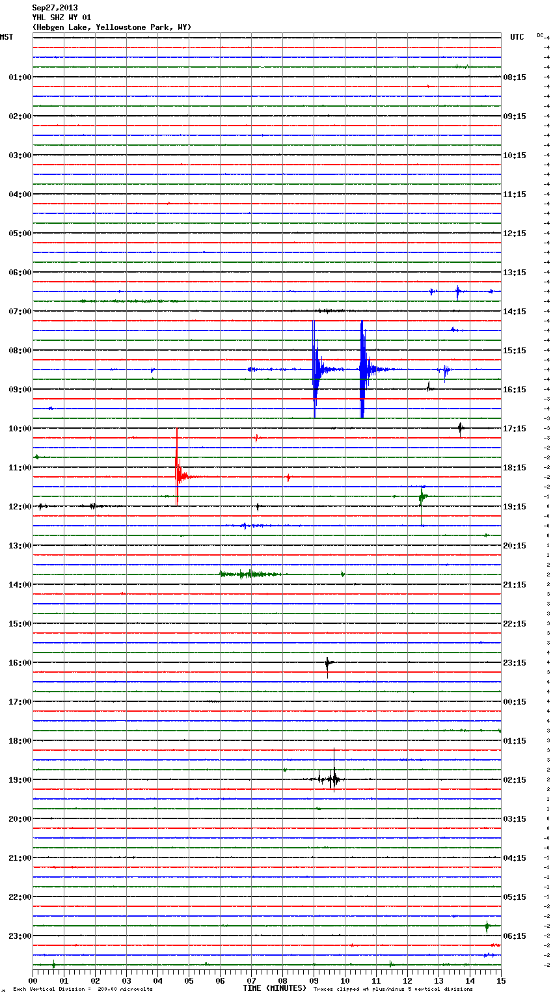The height and width of the screenshot is (998, 553).
Task: Click the MST timezone label
Action: 7,37
